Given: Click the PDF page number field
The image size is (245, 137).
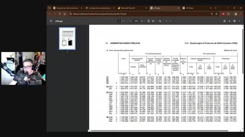Looking at the screenshot, I should click(119, 21).
